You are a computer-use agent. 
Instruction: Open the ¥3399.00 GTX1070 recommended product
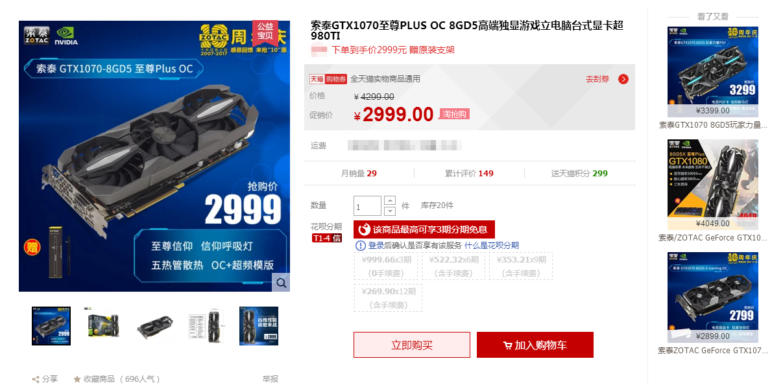tap(713, 71)
